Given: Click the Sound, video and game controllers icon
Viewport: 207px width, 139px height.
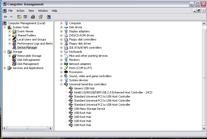Looking at the screenshot, I should (x=66, y=76).
